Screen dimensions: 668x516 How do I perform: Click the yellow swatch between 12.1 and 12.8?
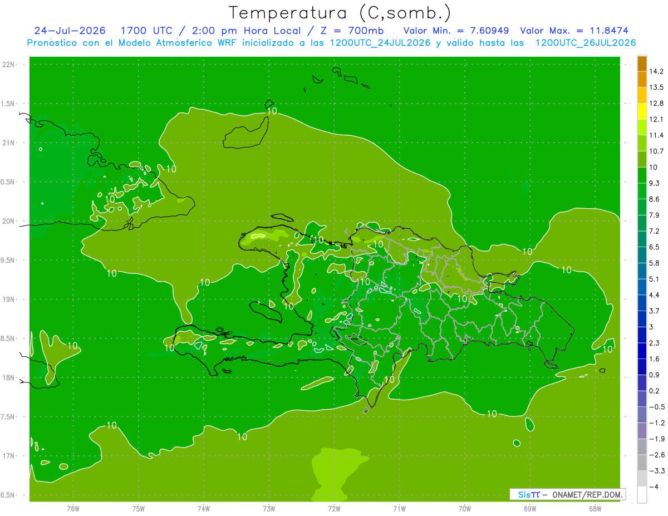pyautogui.click(x=642, y=111)
